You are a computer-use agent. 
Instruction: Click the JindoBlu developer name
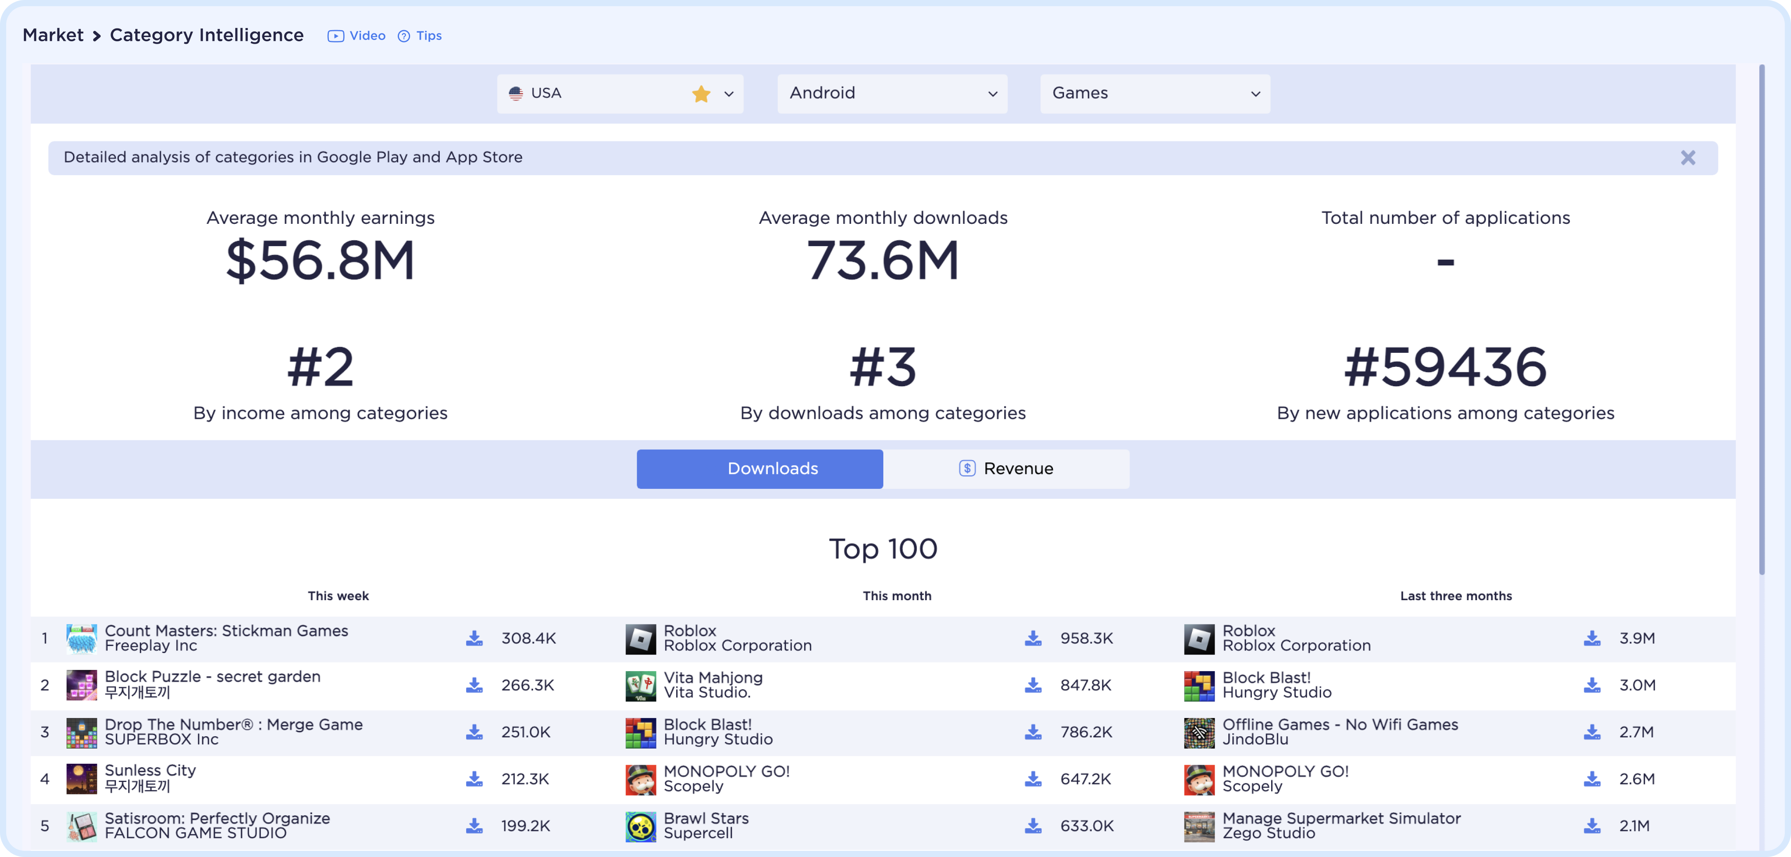click(1255, 740)
